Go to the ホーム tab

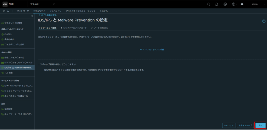click(6, 11)
